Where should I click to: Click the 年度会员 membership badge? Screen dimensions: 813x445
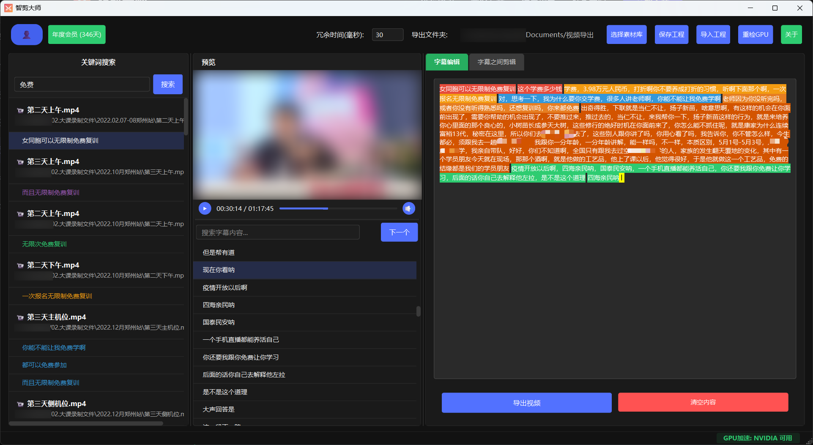(x=77, y=35)
